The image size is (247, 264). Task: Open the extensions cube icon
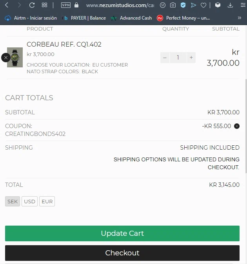click(x=218, y=5)
